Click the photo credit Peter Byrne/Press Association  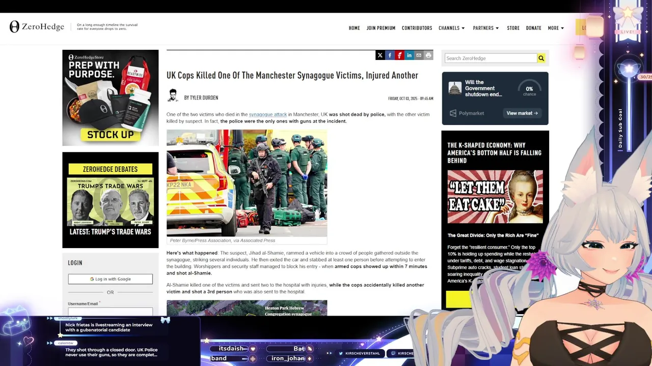click(x=223, y=240)
